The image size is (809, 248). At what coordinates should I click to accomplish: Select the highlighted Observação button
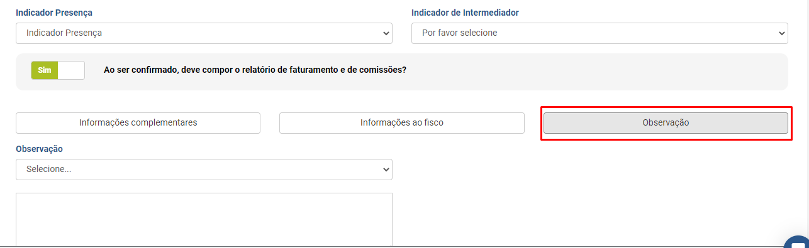pos(666,123)
